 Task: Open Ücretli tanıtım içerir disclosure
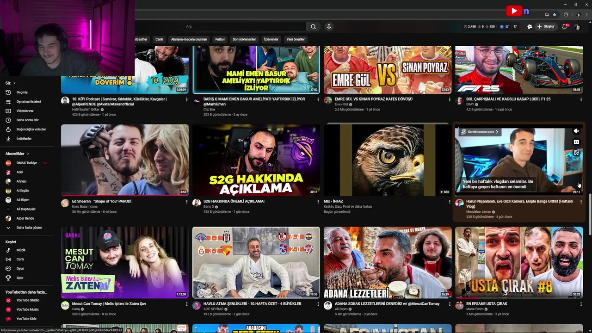click(480, 132)
